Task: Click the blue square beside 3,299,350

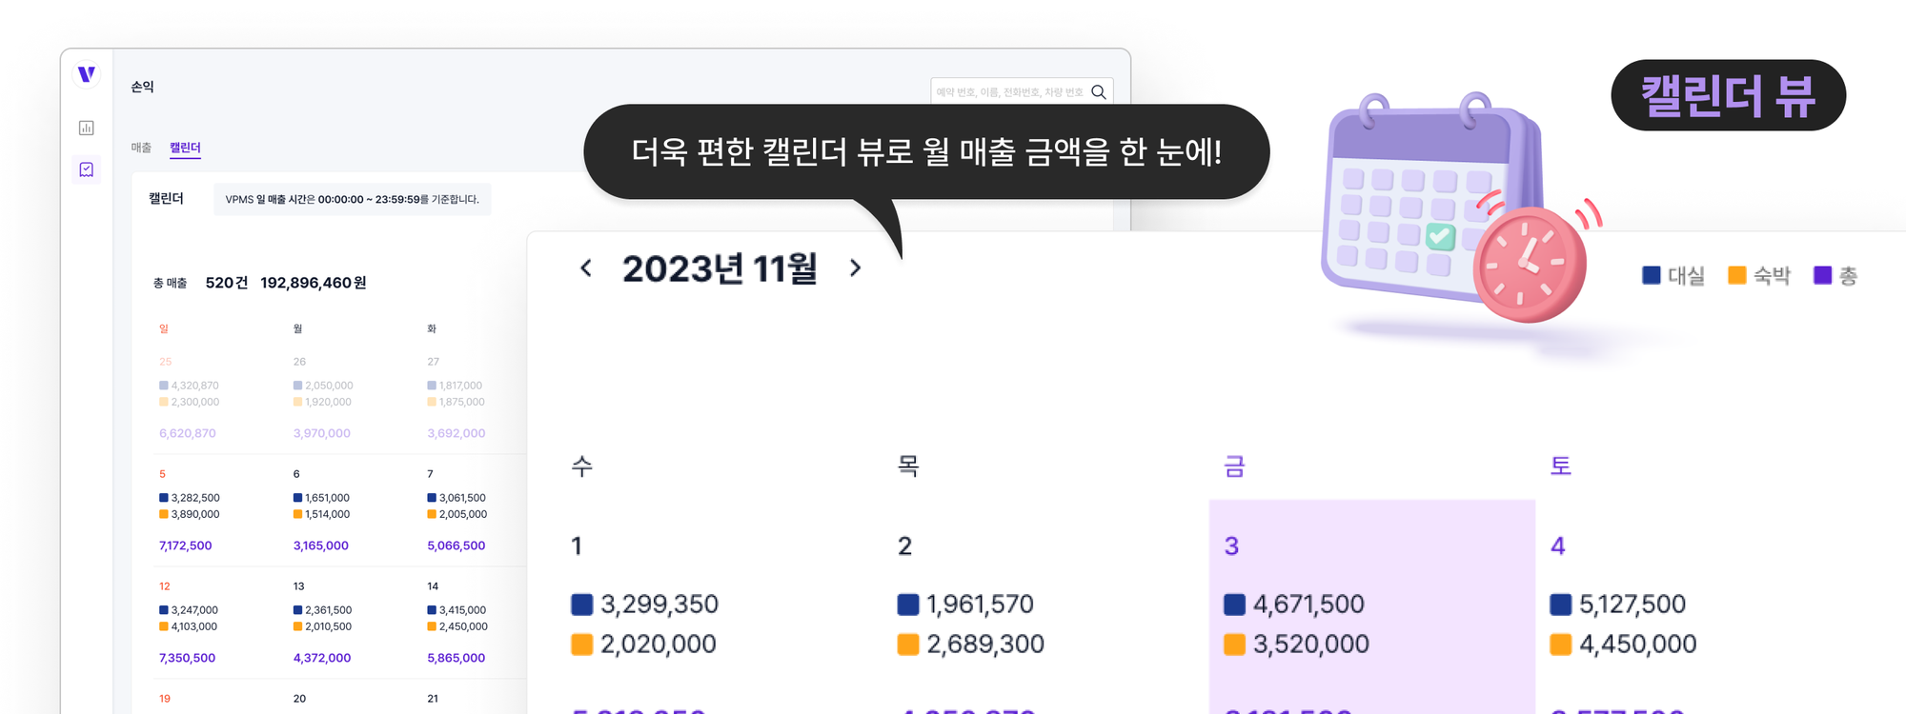Action: click(x=581, y=605)
